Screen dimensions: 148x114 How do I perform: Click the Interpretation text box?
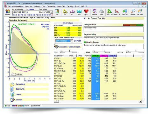tap(114, 29)
